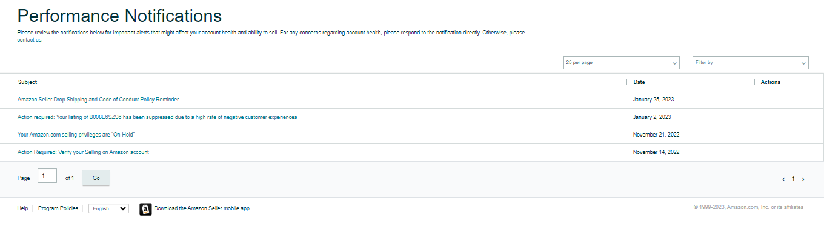Click Download the Amazon Seller mobile app

[202, 208]
